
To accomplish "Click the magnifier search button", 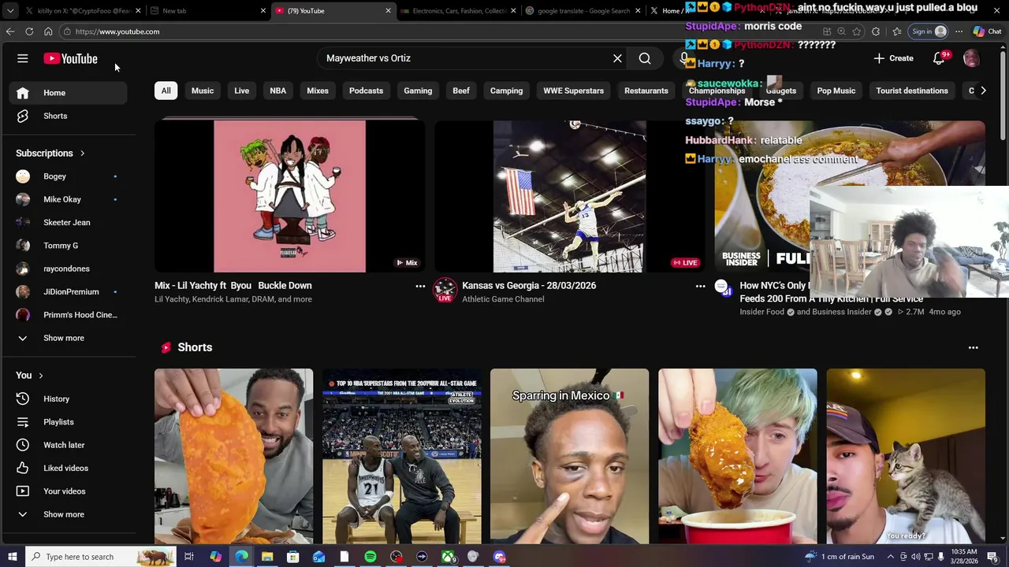I will [645, 58].
